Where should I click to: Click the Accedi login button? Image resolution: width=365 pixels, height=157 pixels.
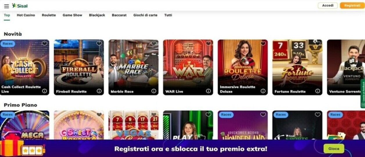[x=328, y=6]
